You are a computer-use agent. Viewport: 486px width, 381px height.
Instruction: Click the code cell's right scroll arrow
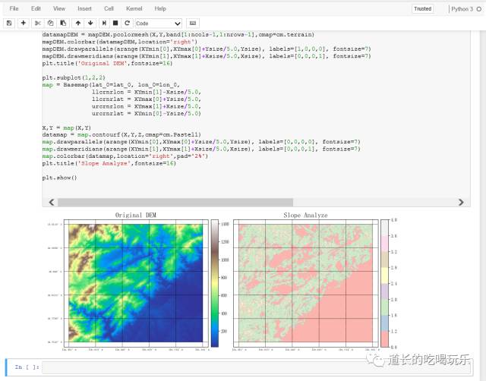[x=461, y=203]
